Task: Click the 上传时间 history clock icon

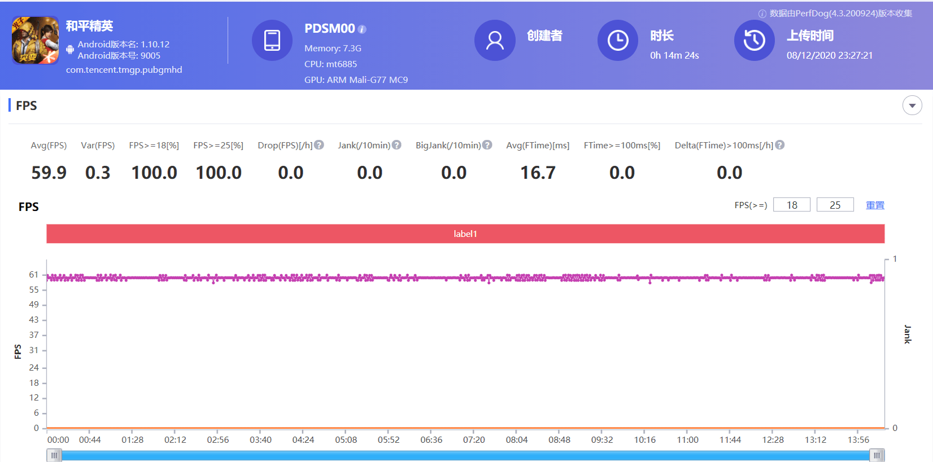Action: pos(755,40)
